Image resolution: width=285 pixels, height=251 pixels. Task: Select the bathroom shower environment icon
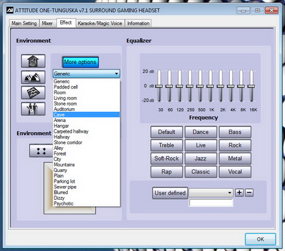33,61
